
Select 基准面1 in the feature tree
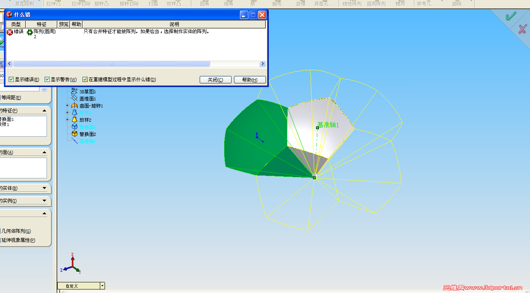88,98
